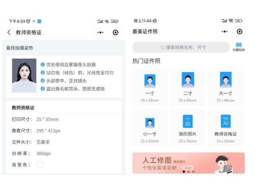Choose the 大一寸 photo size
The width and height of the screenshot is (255, 191).
225,80
